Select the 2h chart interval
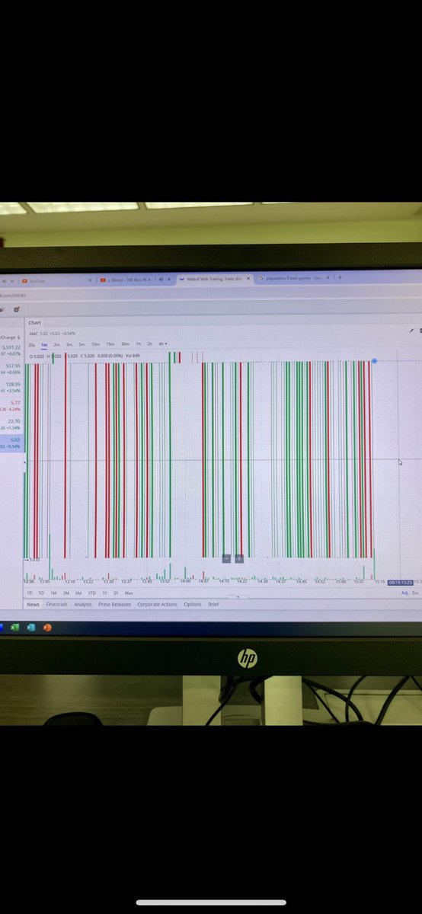This screenshot has height=914, width=422. tap(149, 344)
